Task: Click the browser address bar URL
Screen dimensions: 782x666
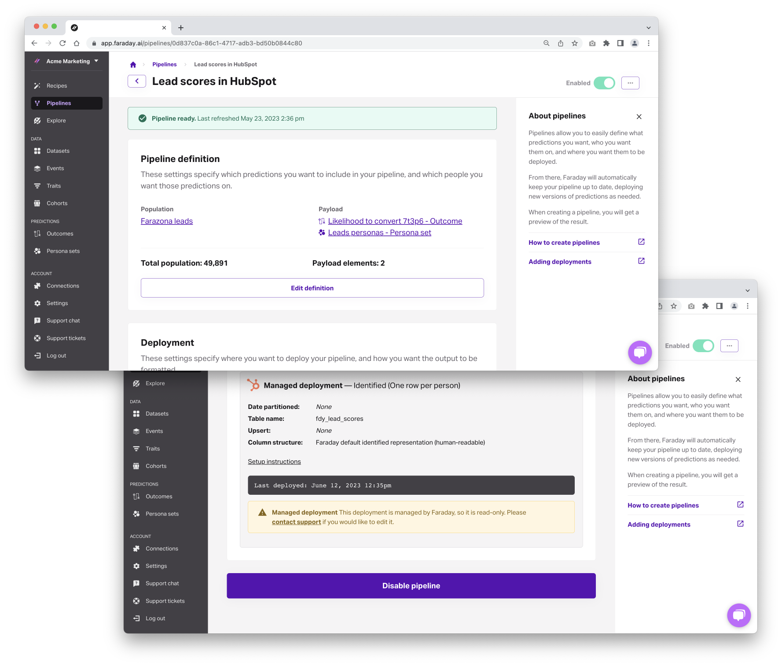Action: pyautogui.click(x=202, y=43)
